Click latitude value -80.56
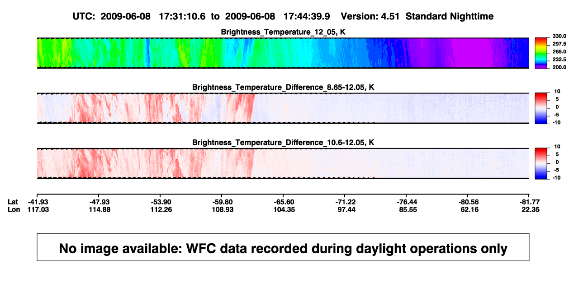The image size is (588, 301). click(468, 202)
